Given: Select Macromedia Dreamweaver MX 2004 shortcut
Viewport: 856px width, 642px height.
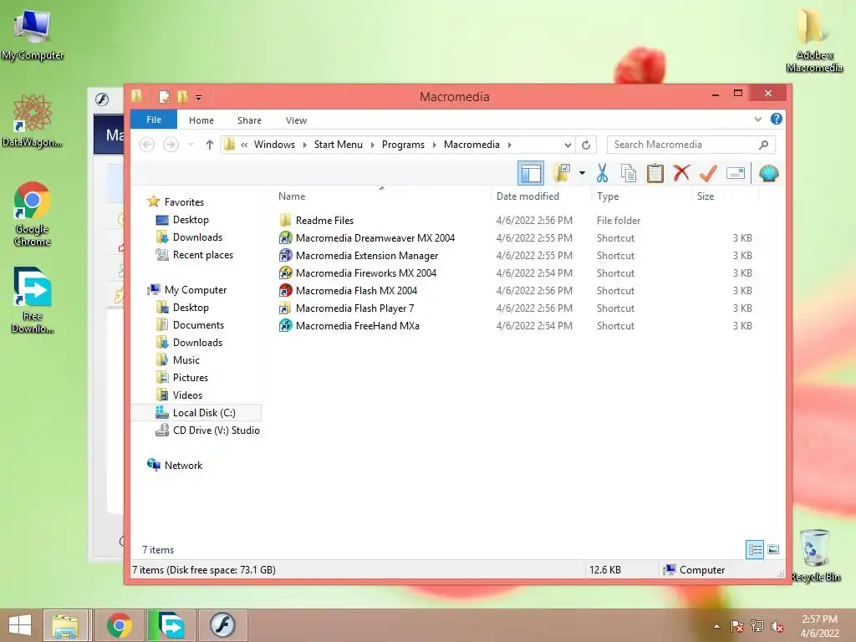Looking at the screenshot, I should (x=375, y=238).
